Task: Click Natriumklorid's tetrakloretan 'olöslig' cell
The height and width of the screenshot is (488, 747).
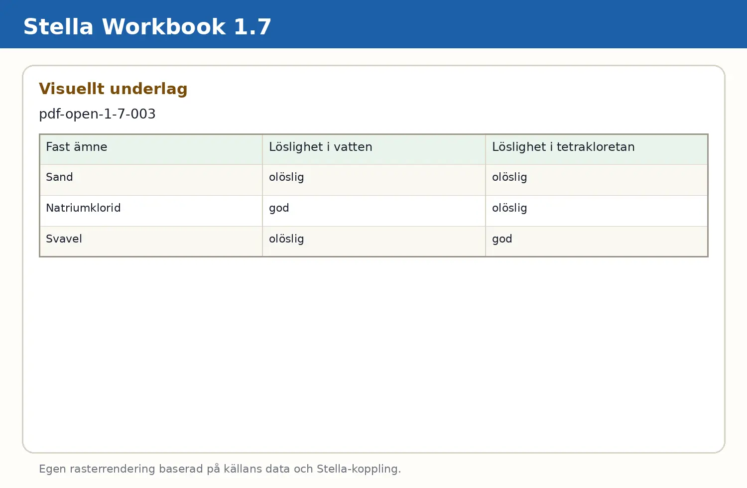Action: tap(597, 211)
